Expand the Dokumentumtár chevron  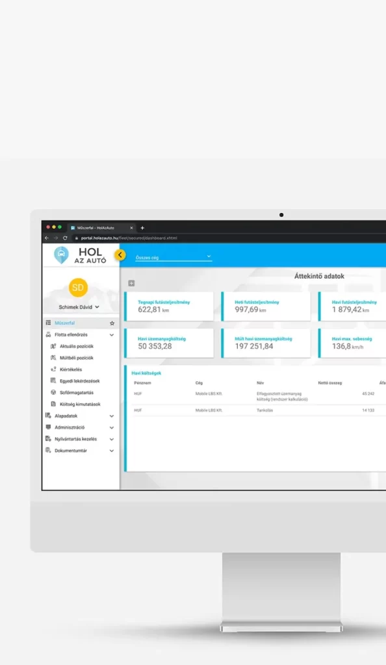[112, 451]
